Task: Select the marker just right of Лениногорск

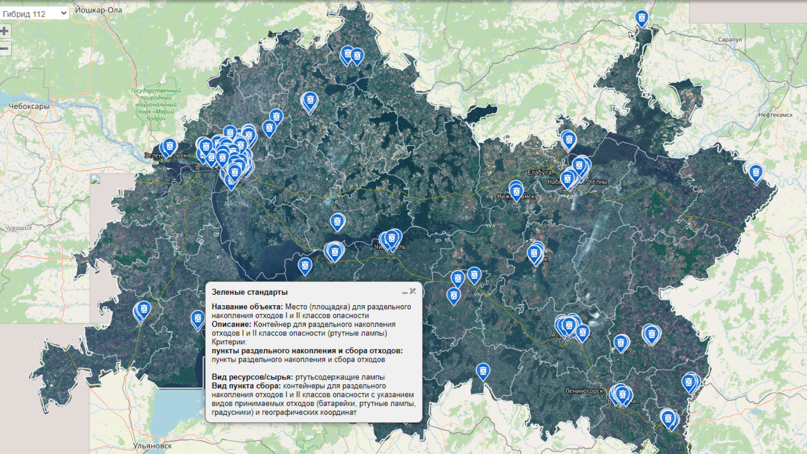Action: (622, 393)
